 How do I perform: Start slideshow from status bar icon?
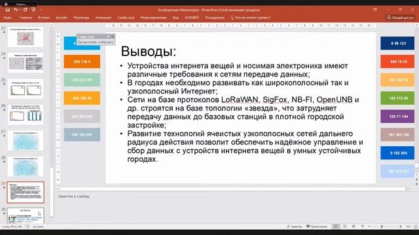[362, 227]
